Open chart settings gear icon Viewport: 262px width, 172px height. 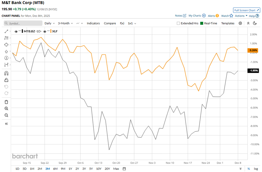pos(240,23)
